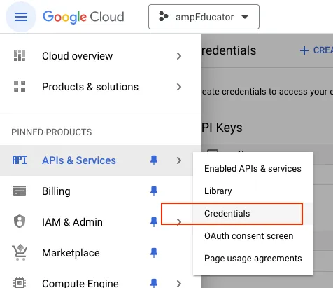Click the Compute Engine chip icon
The image size is (333, 288).
(20, 283)
